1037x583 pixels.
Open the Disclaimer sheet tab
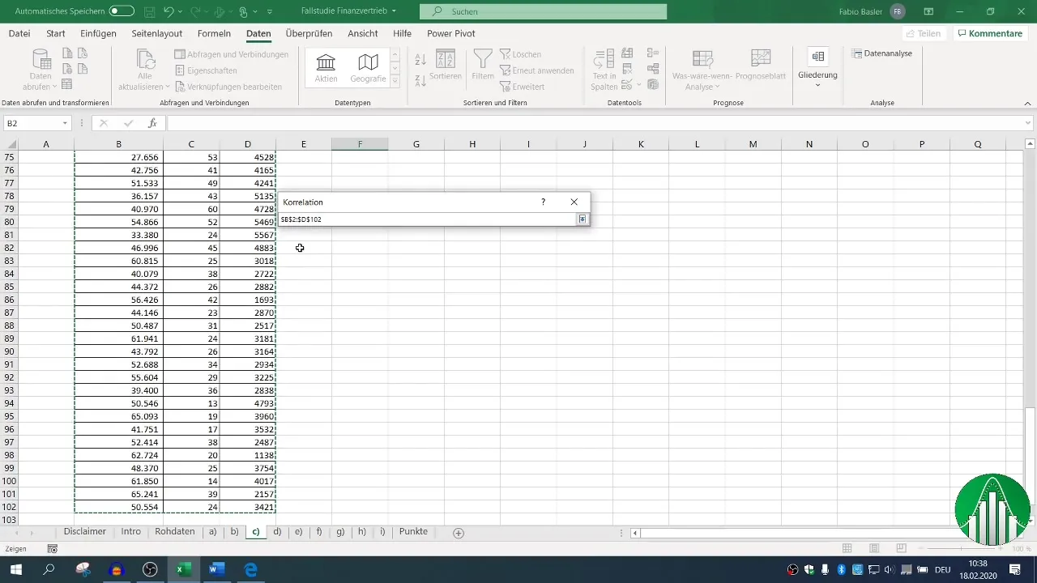pyautogui.click(x=85, y=532)
